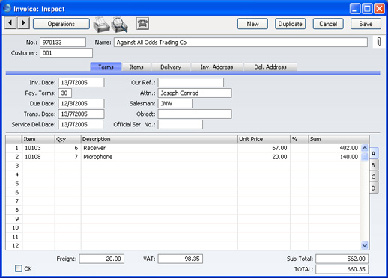Click the invoice No. field
The height and width of the screenshot is (278, 388).
[x=63, y=43]
